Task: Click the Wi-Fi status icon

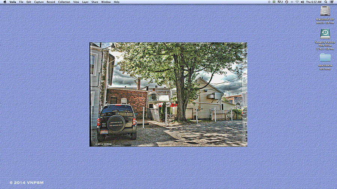Action: coord(297,2)
